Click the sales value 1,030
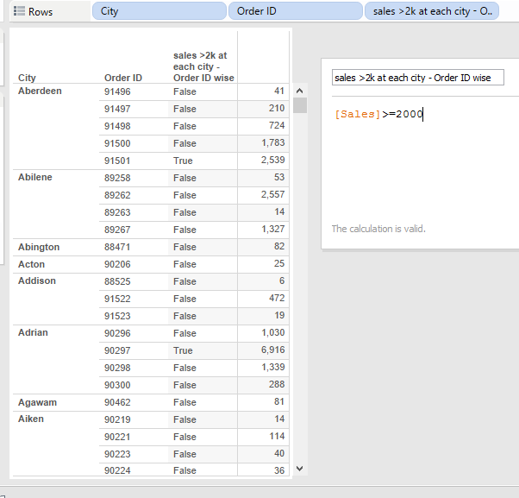This screenshot has width=519, height=498. point(272,332)
